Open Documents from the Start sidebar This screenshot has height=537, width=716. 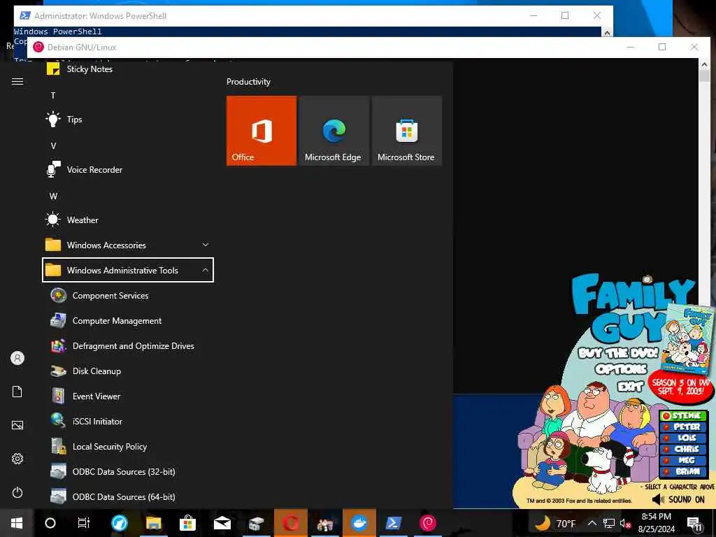click(x=17, y=392)
